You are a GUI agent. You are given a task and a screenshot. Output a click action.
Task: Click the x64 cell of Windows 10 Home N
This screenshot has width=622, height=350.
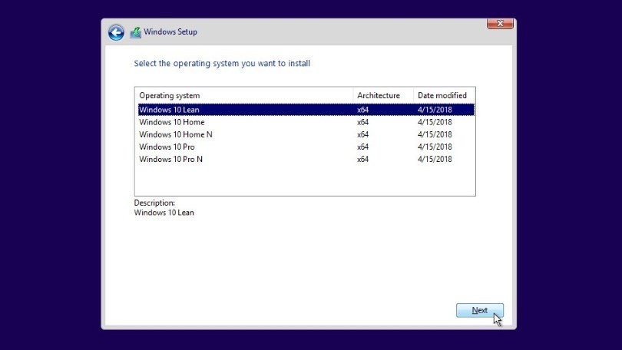tap(363, 134)
